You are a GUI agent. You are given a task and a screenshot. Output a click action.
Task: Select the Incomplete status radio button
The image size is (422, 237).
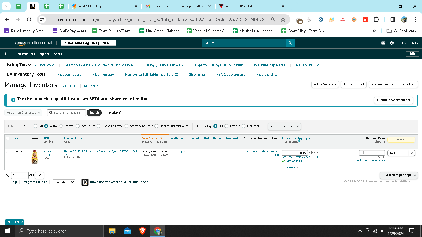click(x=78, y=126)
